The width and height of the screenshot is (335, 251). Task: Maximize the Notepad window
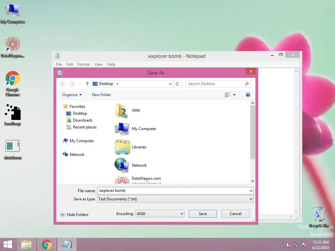281,55
